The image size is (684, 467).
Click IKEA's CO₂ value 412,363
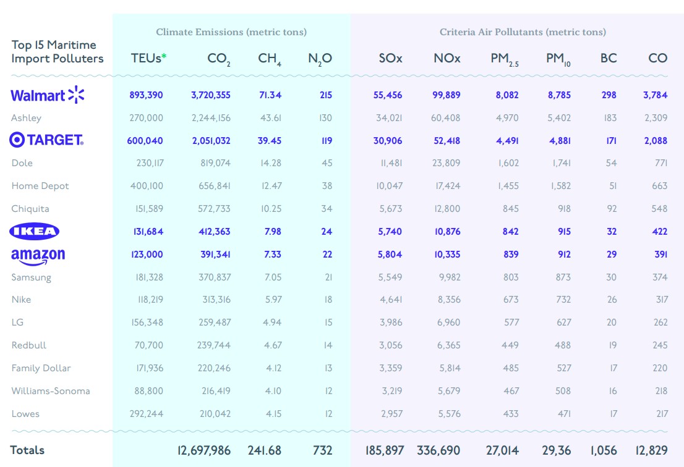[x=214, y=231]
